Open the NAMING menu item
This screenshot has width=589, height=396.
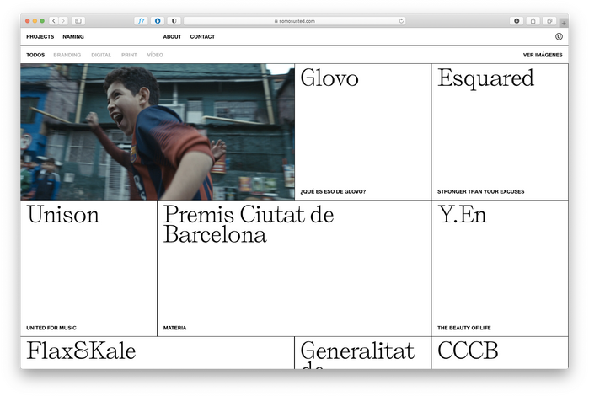[x=73, y=36]
